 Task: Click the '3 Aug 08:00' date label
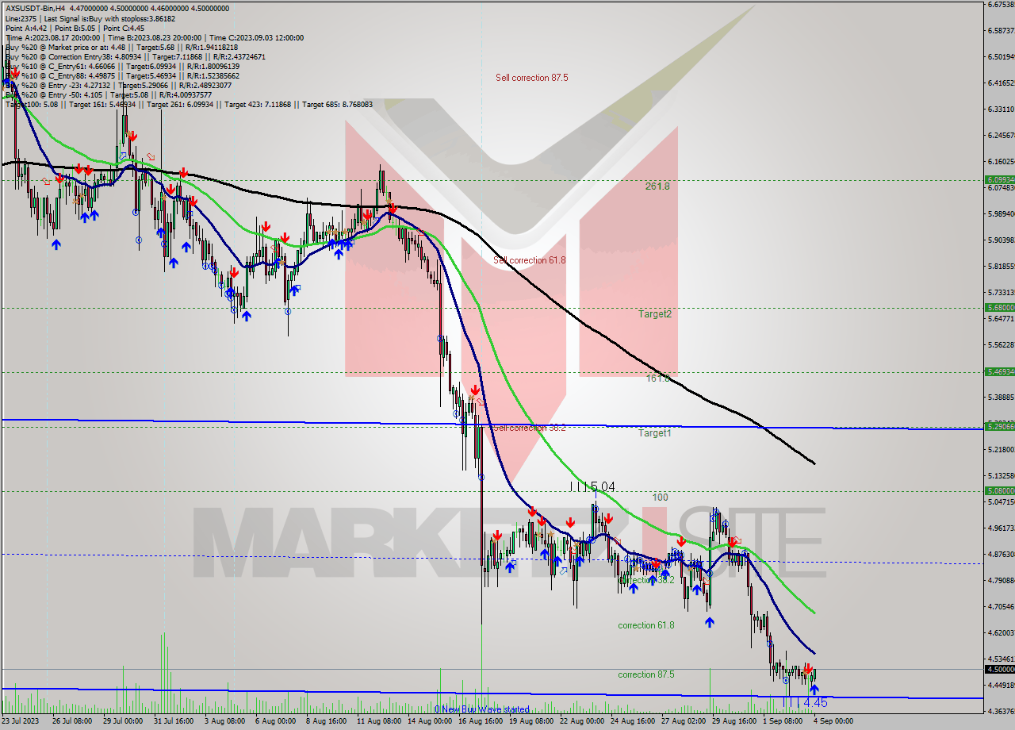point(225,721)
